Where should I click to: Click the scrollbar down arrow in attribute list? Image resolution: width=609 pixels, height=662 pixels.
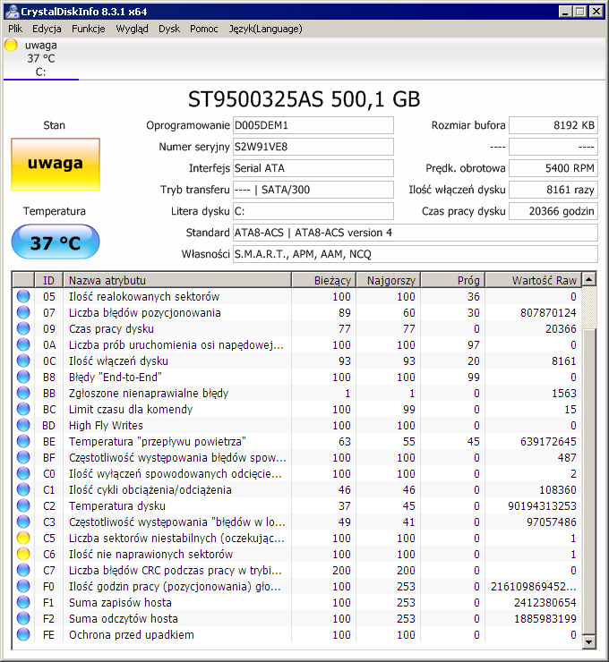[x=588, y=642]
